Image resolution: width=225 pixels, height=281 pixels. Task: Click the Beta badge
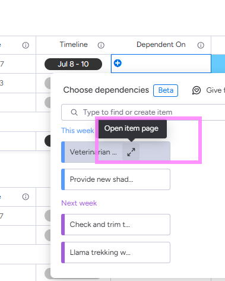pos(166,90)
